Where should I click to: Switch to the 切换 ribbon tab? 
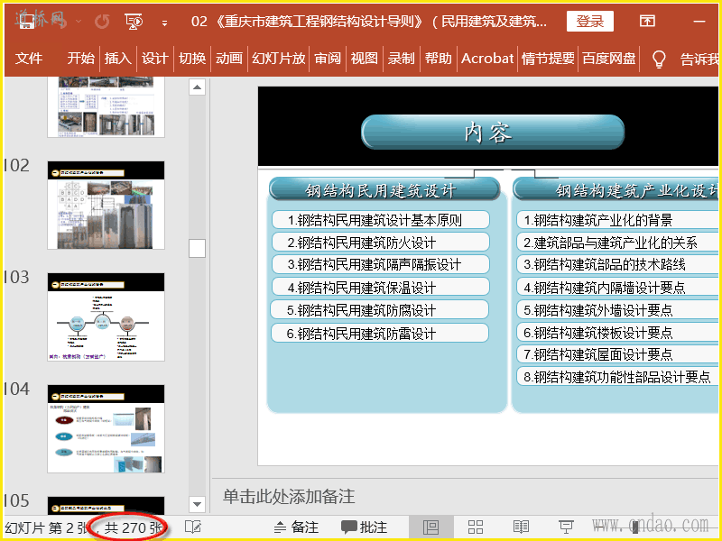click(x=192, y=59)
